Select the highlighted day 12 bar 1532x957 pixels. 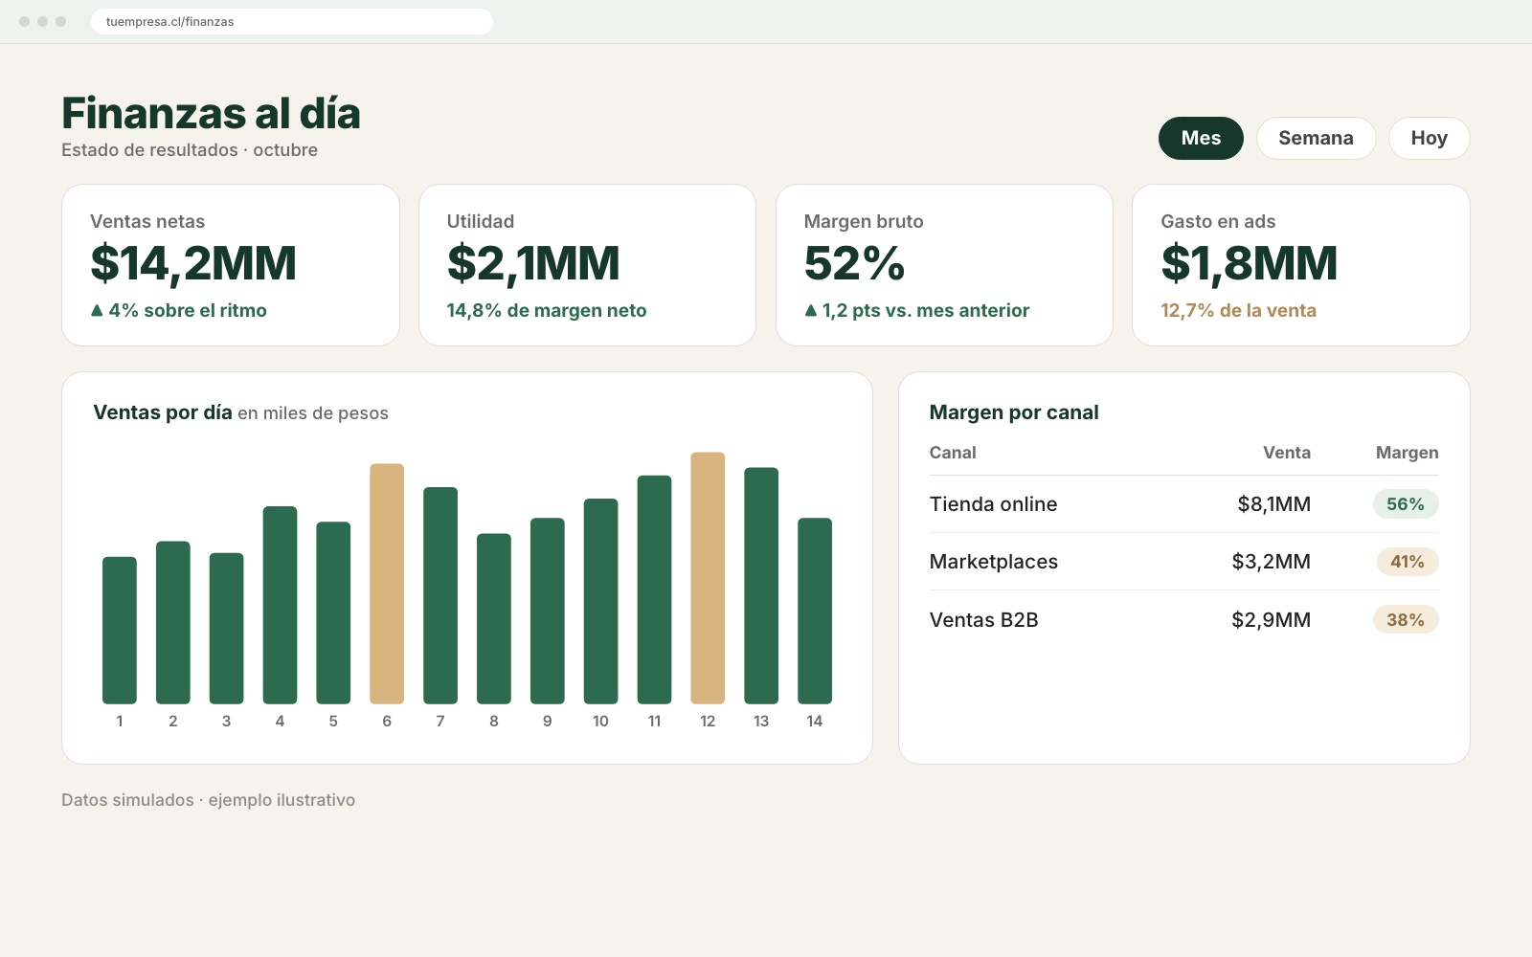[708, 578]
